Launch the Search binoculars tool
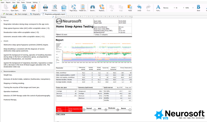Screen dimensions: 207x122 (x=93, y=8)
